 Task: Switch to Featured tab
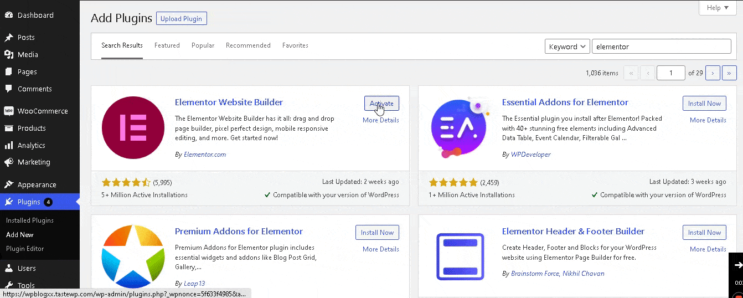pos(167,45)
